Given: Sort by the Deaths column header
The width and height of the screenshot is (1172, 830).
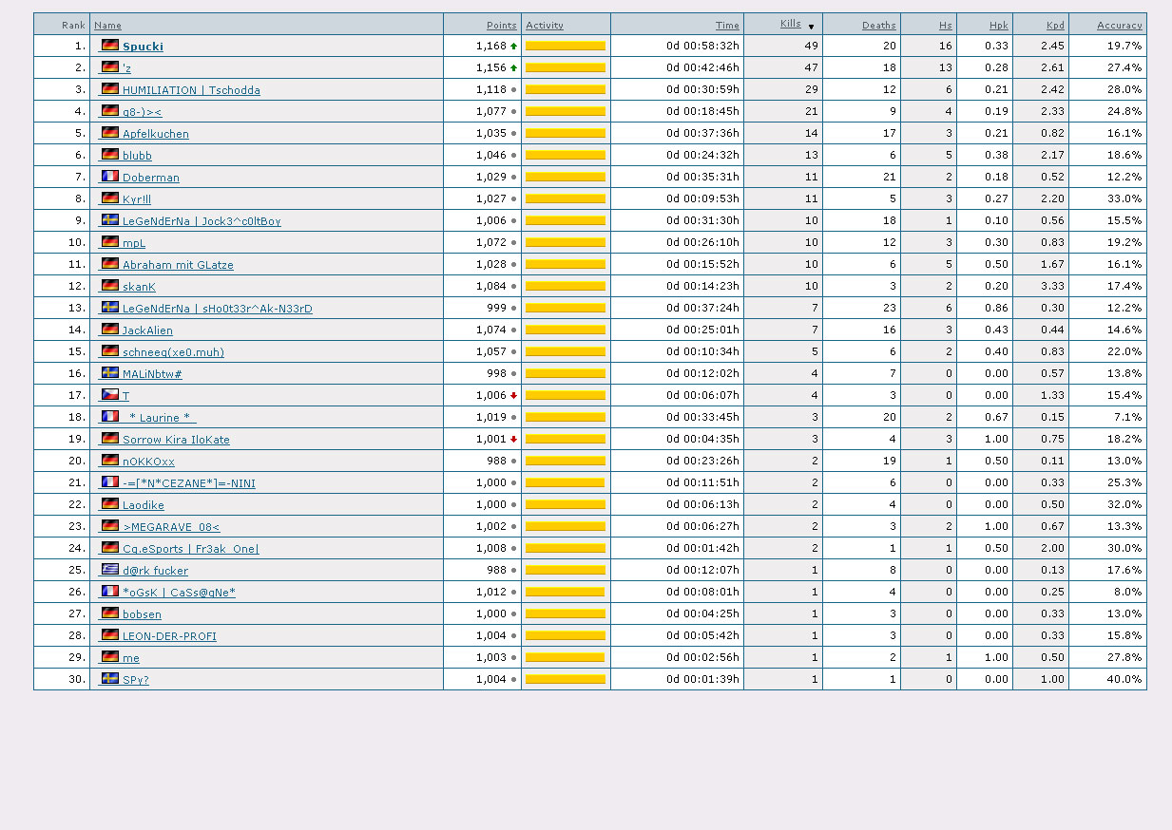Looking at the screenshot, I should tap(878, 26).
